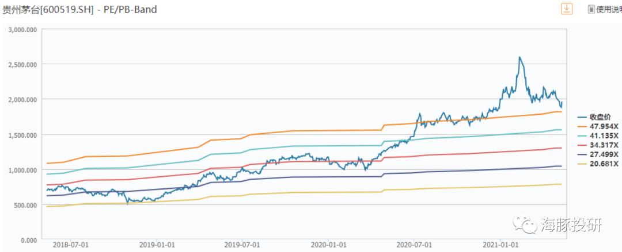Click the orange download icon
622x252 pixels.
pyautogui.click(x=567, y=9)
